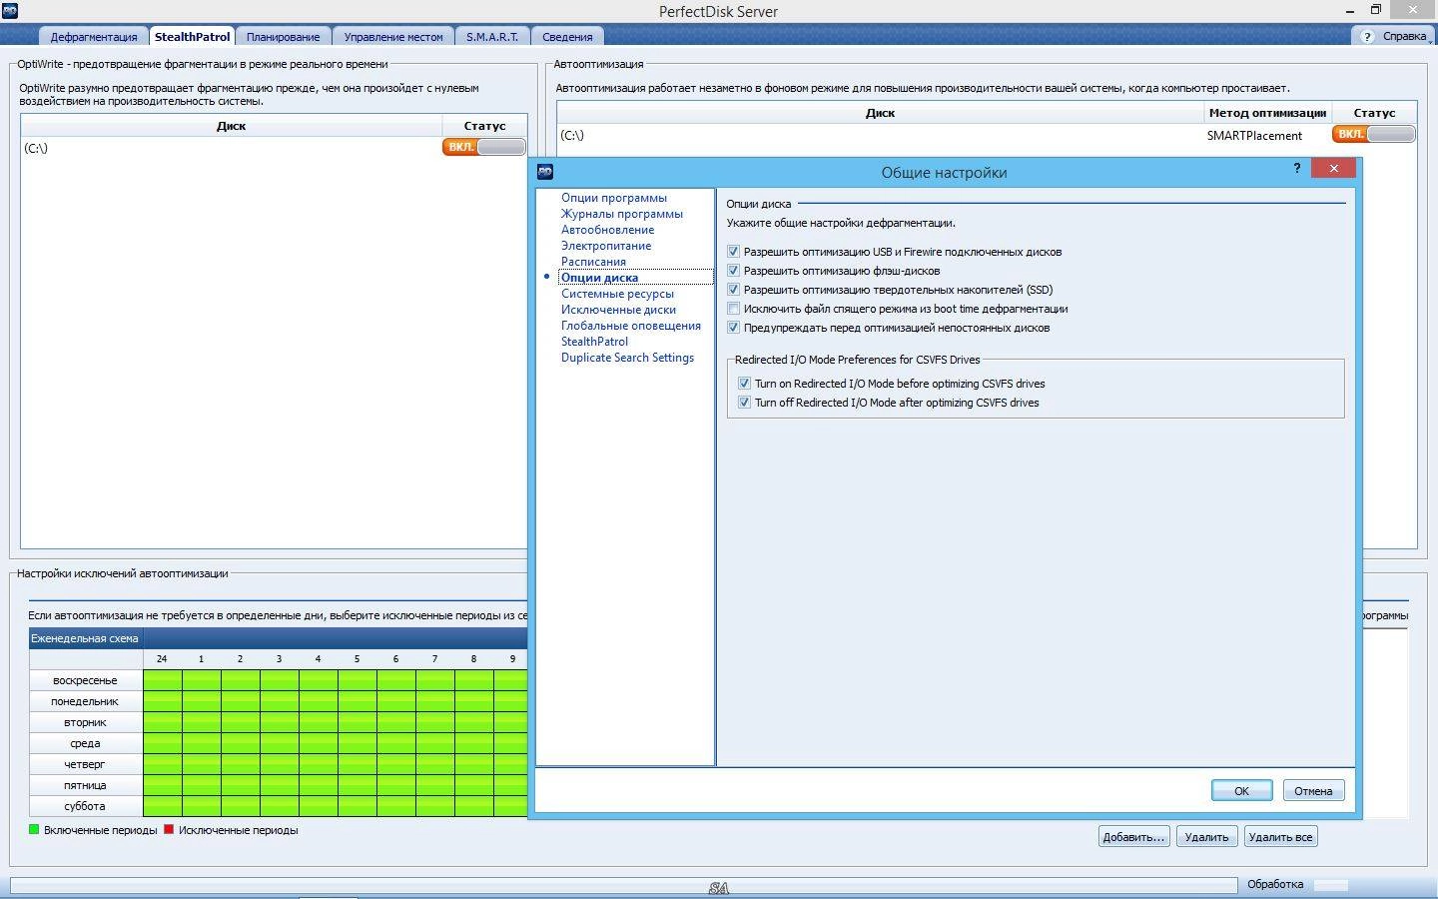Switch off OptiWrite status for drive C:\
Screen dimensions: 1438x899
484,147
